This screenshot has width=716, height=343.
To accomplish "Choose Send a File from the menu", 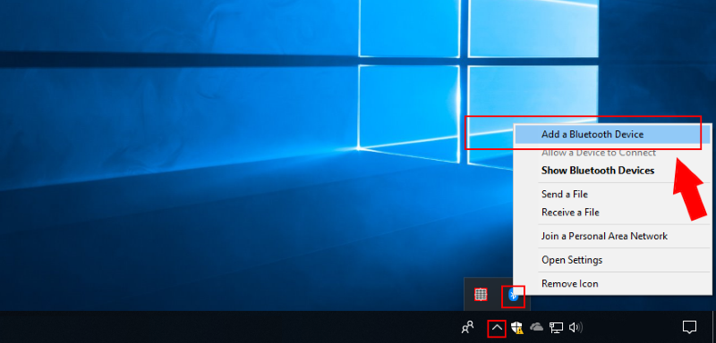I will [613, 195].
